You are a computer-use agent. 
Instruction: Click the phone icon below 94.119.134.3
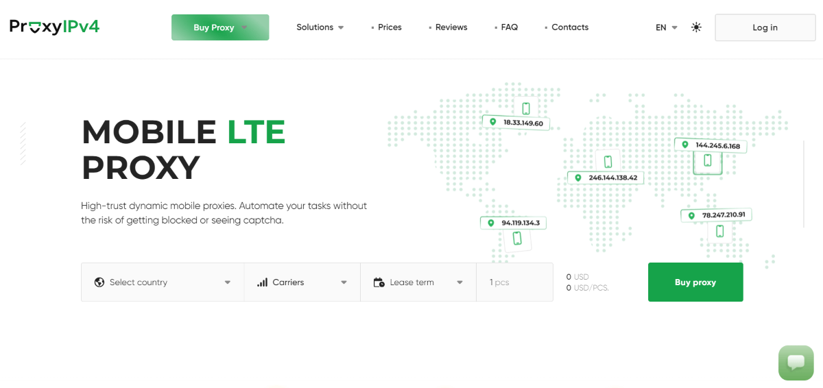click(x=517, y=239)
